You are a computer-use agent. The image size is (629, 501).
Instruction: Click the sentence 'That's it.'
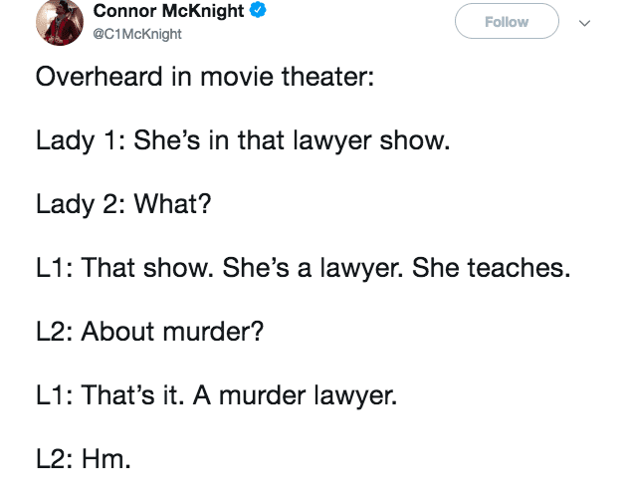(133, 395)
